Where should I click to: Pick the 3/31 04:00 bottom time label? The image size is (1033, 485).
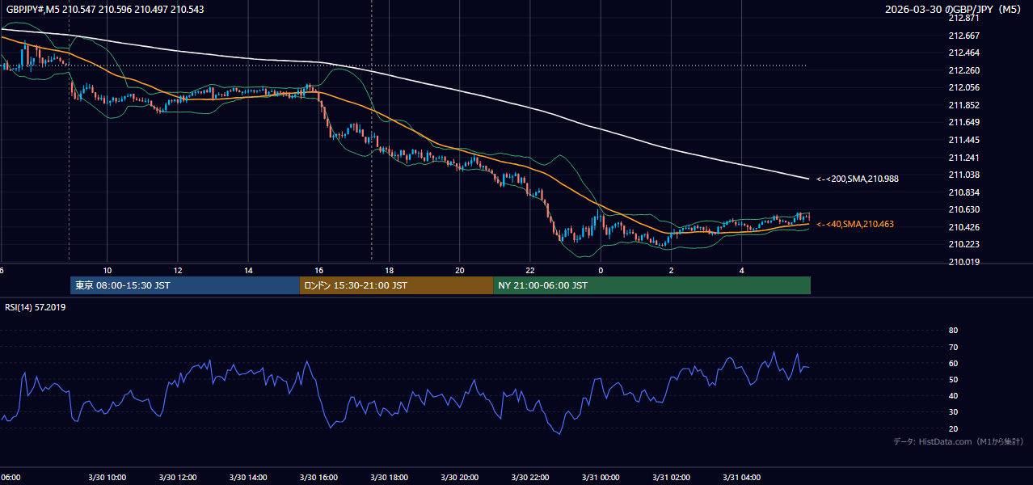coord(742,478)
